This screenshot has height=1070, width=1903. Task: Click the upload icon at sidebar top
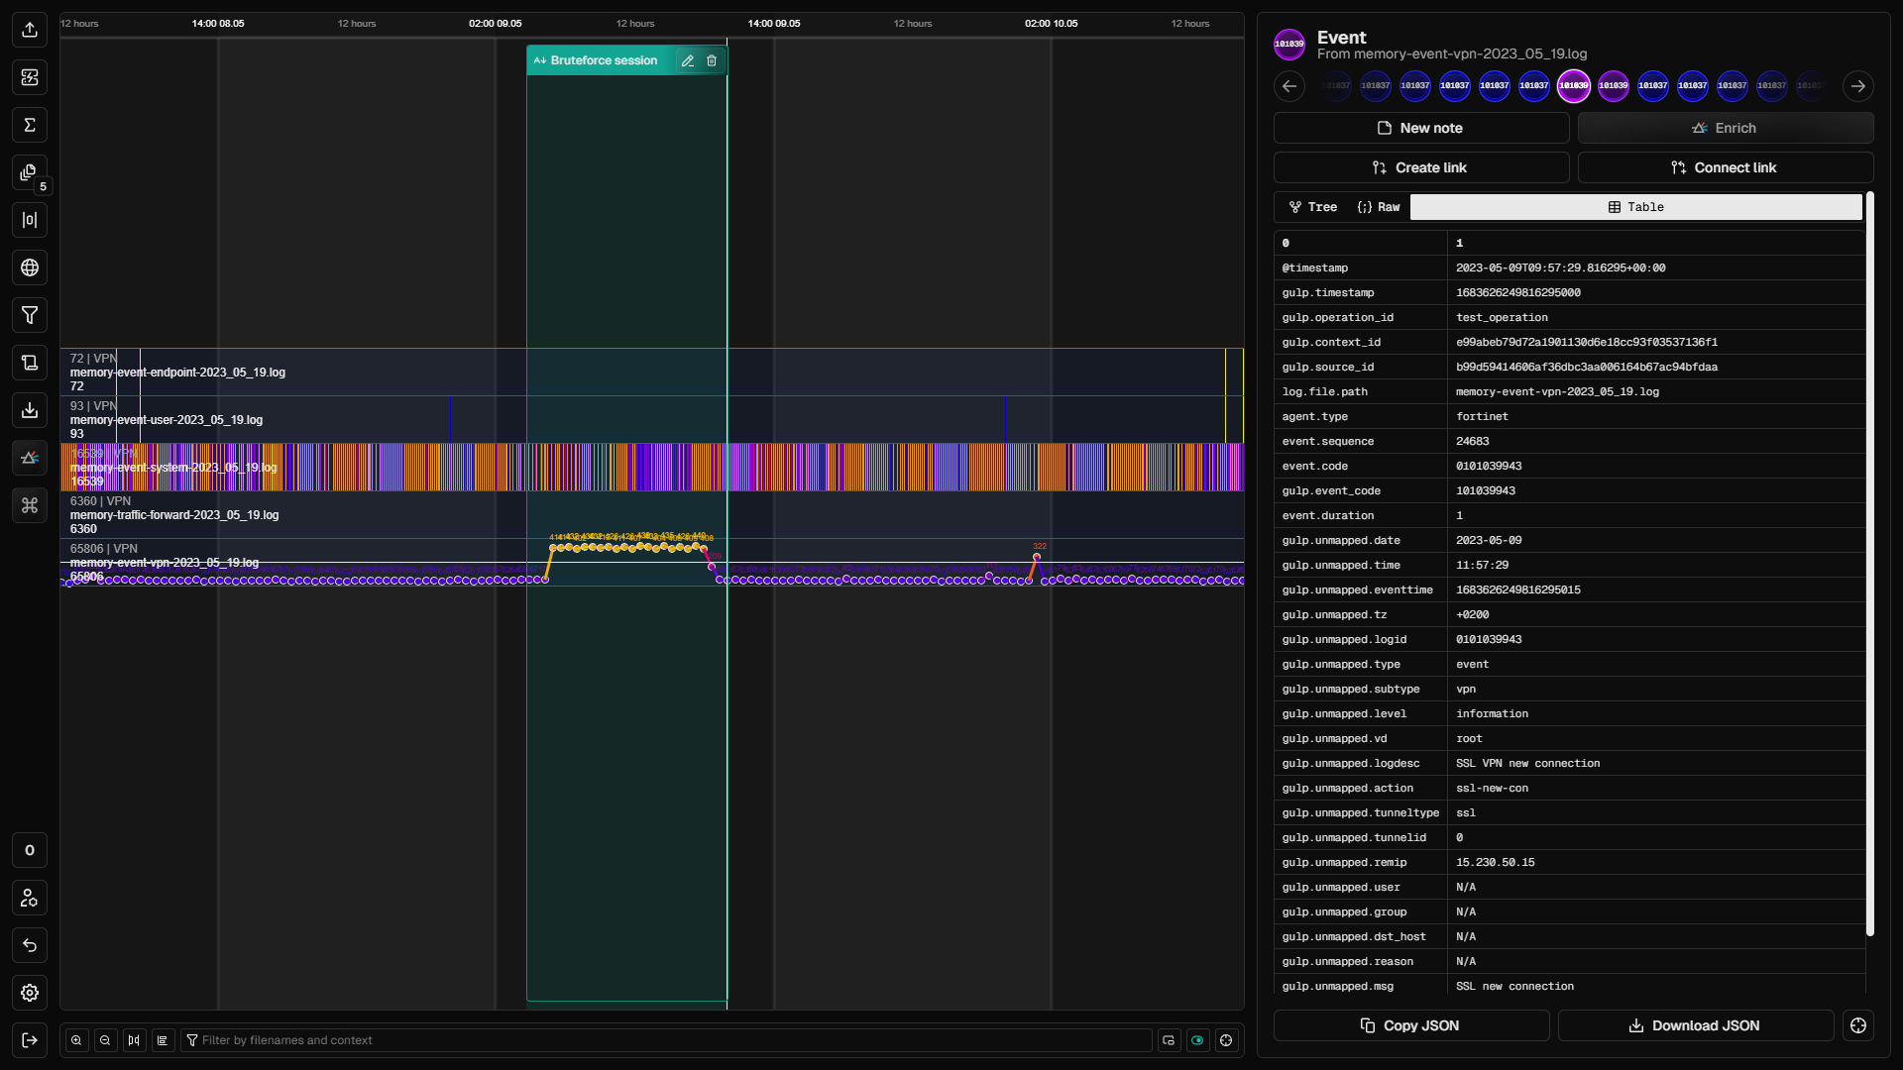tap(30, 30)
